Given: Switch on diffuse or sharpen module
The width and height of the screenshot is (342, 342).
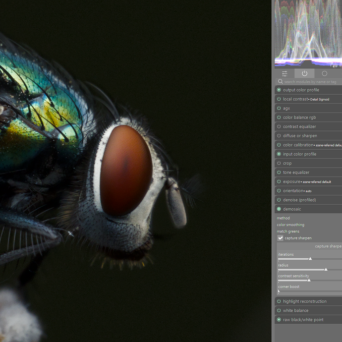Looking at the screenshot, I should tap(279, 136).
